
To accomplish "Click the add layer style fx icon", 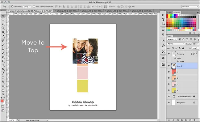I will click(x=173, y=120).
